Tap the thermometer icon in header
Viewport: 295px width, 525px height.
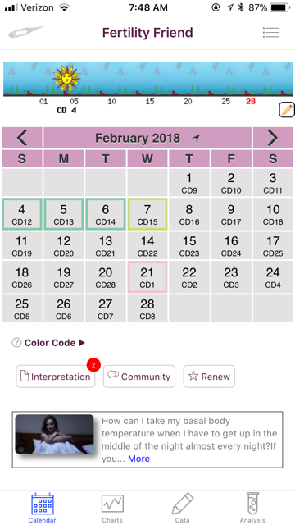coord(25,32)
